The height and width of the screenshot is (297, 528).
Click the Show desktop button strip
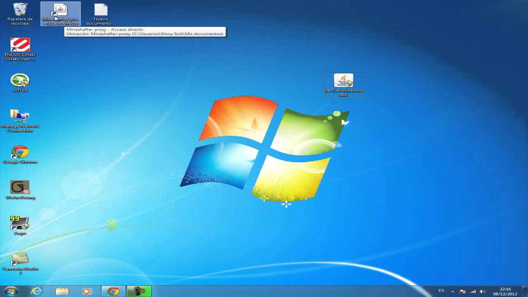pyautogui.click(x=525, y=291)
